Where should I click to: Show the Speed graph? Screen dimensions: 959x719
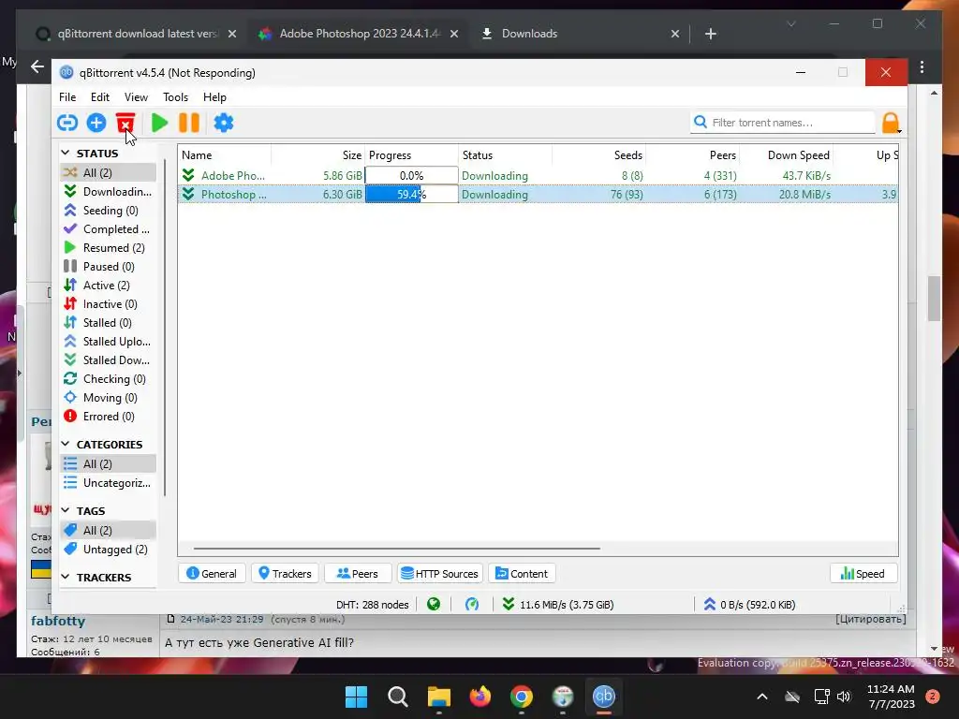tap(863, 574)
